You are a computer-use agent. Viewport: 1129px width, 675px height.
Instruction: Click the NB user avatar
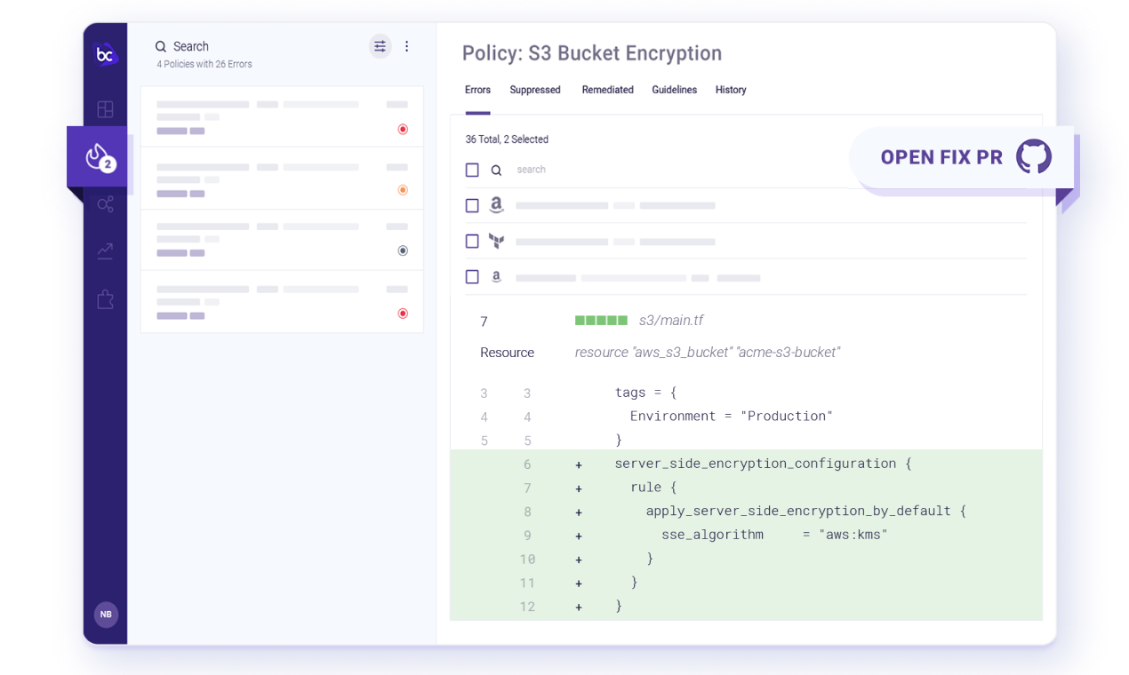[106, 615]
